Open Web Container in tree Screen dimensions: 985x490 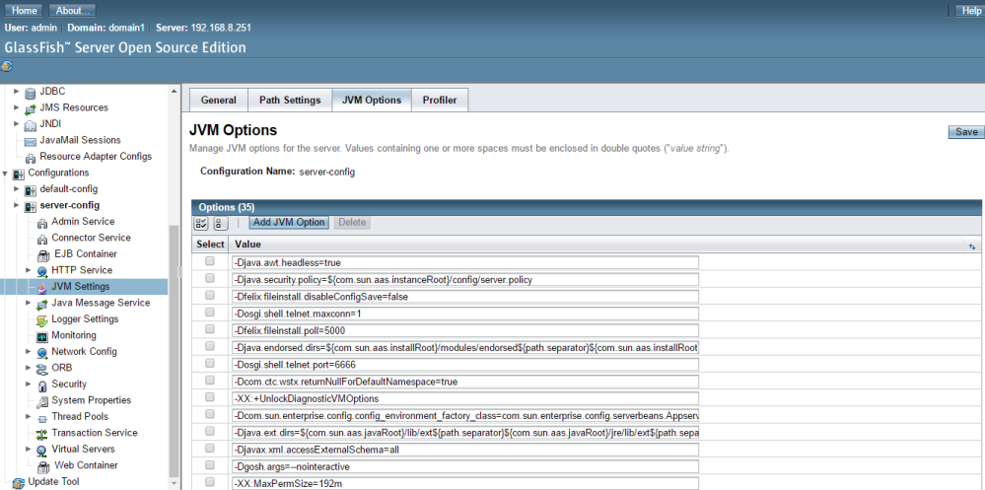(x=86, y=465)
